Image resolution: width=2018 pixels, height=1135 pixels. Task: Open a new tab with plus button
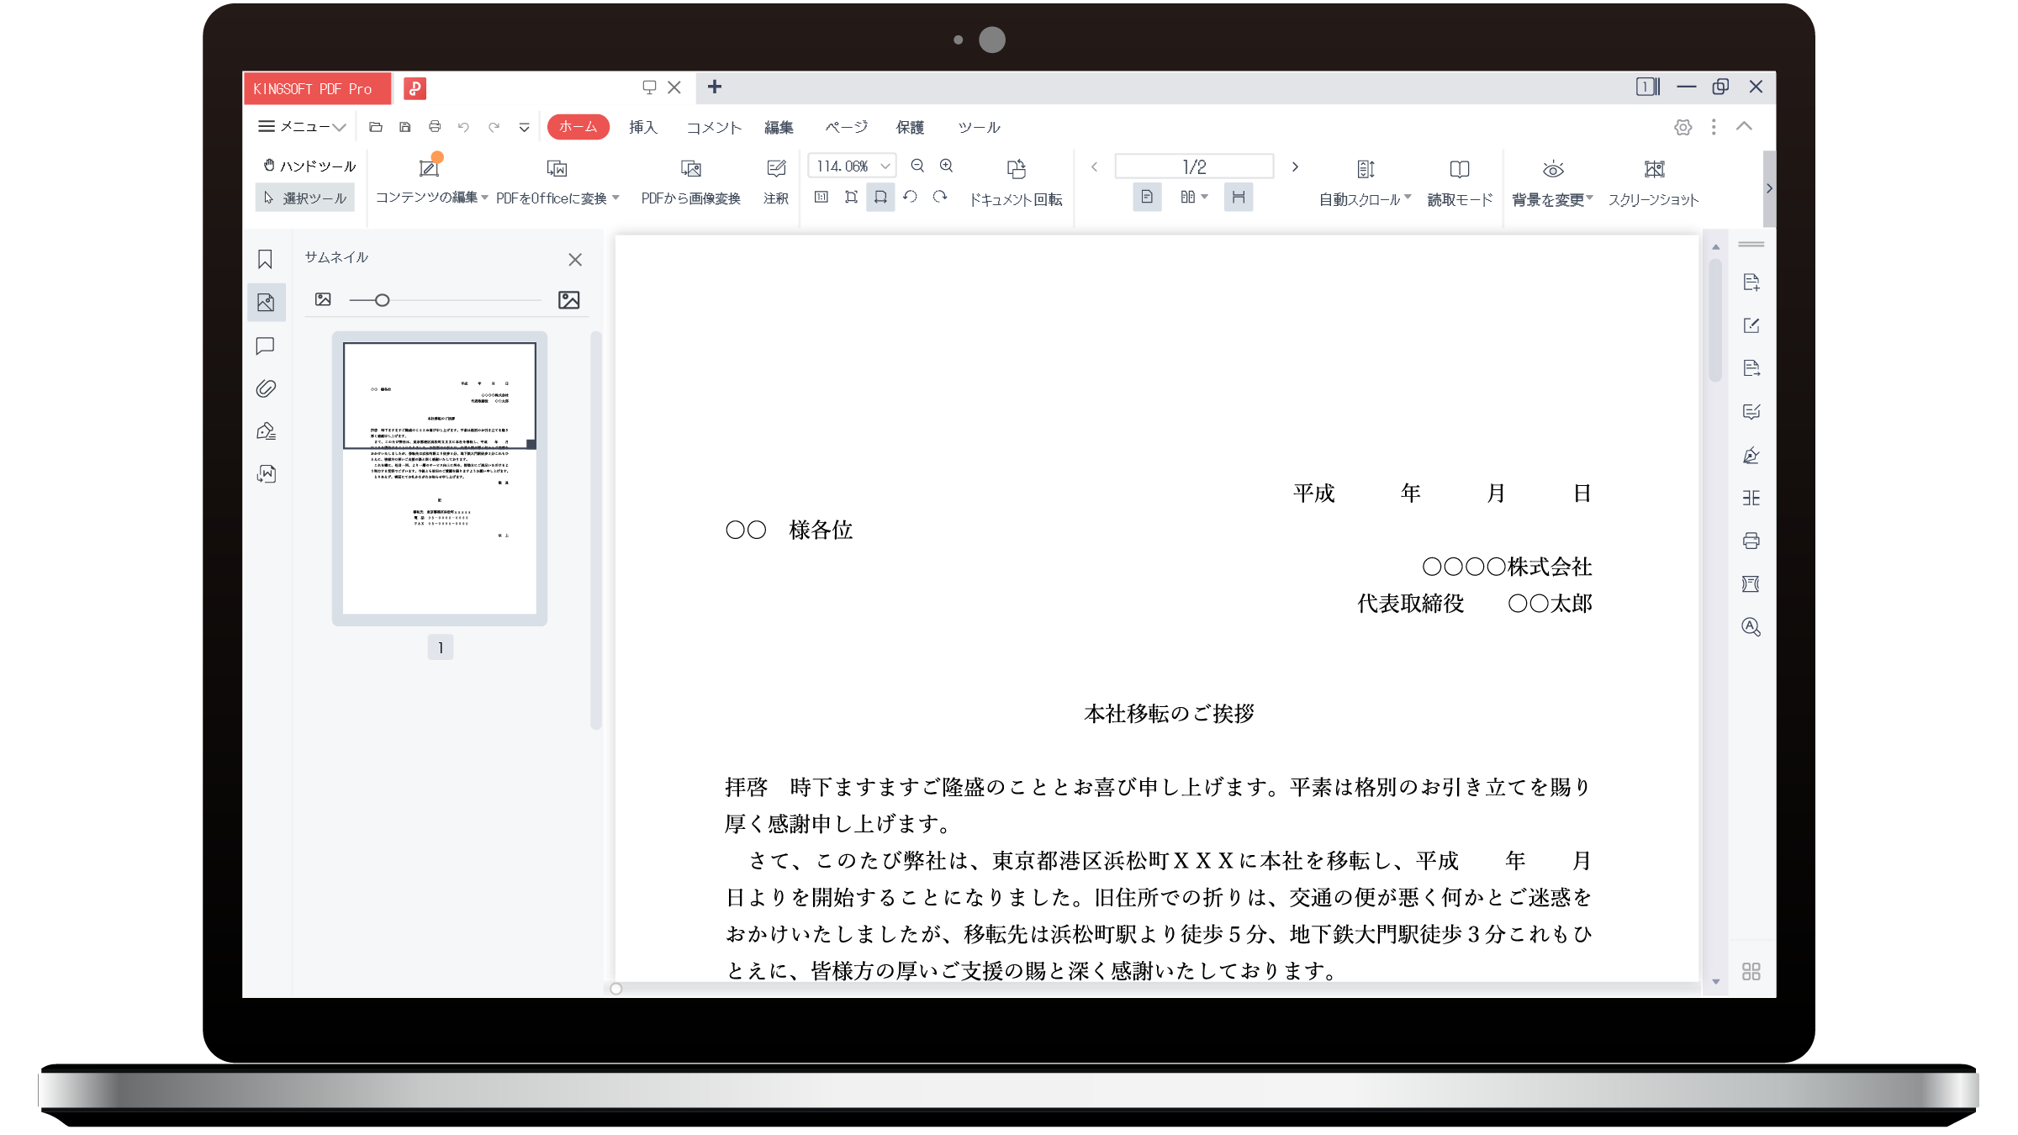[x=715, y=87]
